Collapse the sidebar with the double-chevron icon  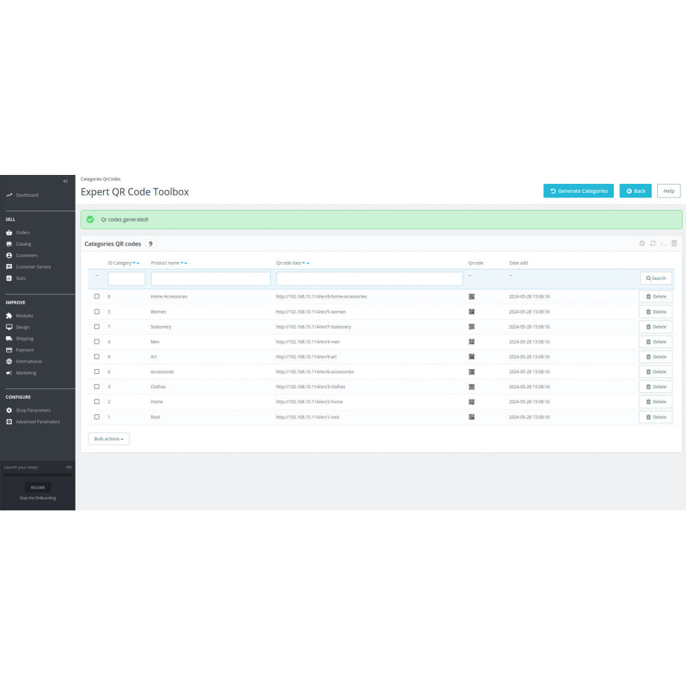(x=65, y=181)
